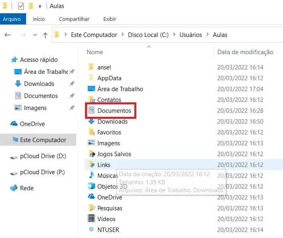
Task: Click Aulas in the address path
Action: click(220, 35)
